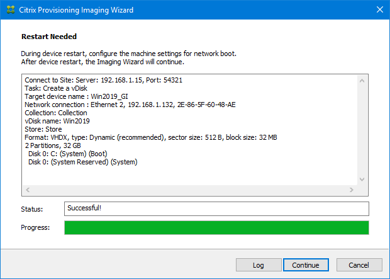Select the 'Disk 0: (System Reserved)' line

pos(83,162)
